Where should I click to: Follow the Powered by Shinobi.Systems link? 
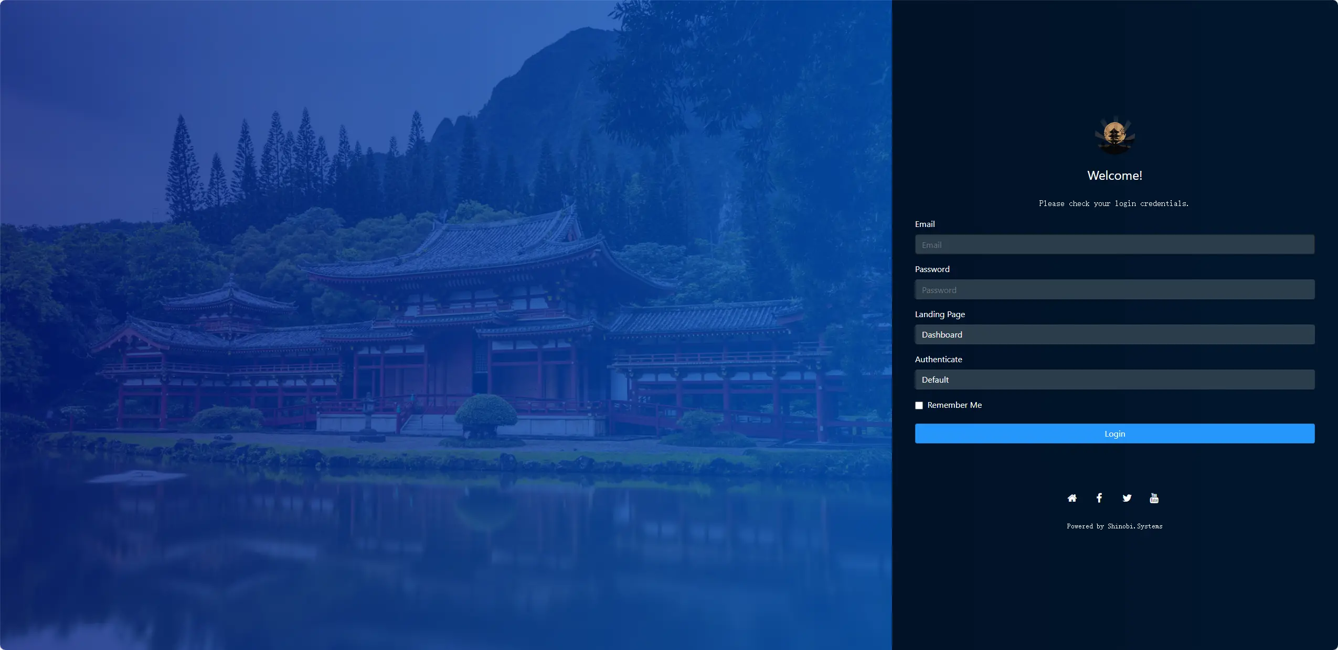1114,526
